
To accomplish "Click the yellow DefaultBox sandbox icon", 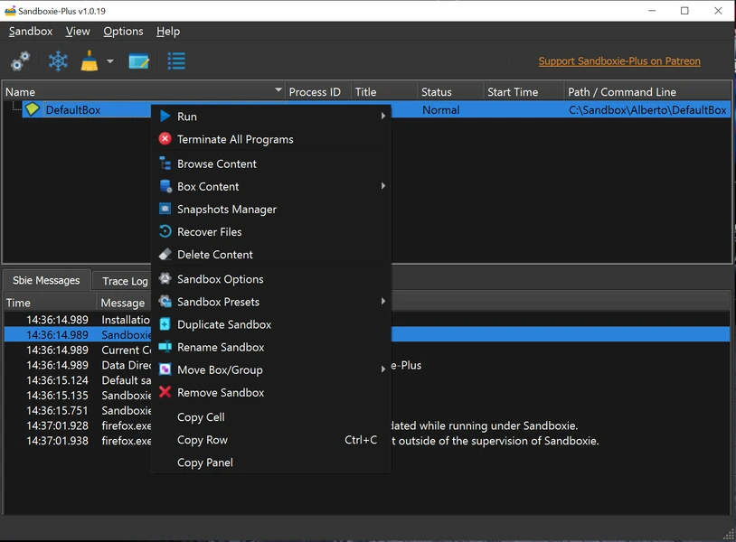I will [x=33, y=109].
